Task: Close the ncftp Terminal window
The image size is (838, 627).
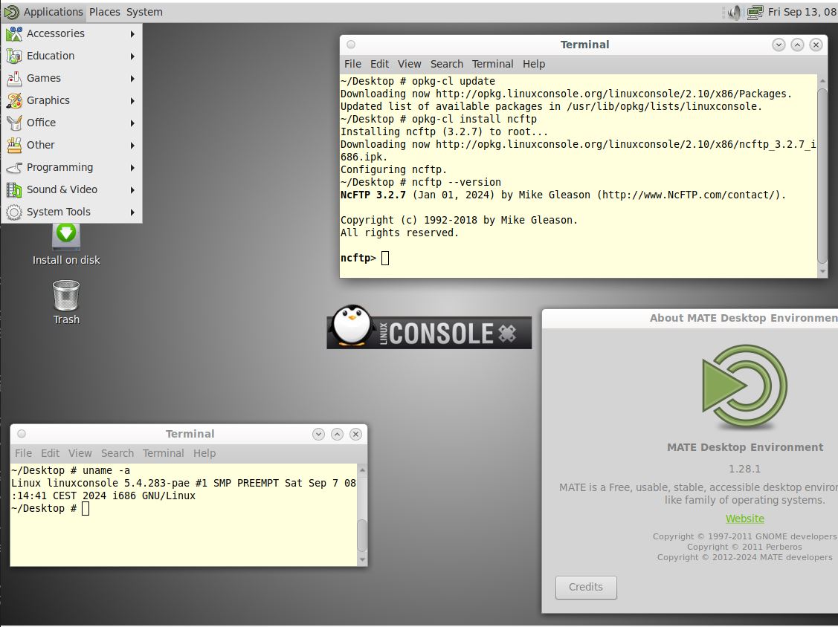Action: pos(816,45)
